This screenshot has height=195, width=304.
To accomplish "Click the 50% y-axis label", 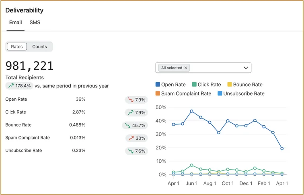I will pos(161,107).
